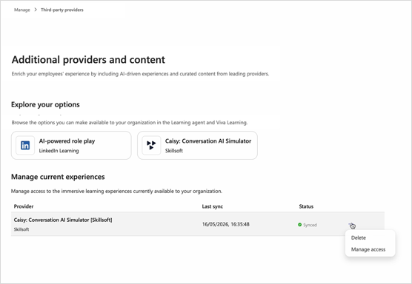Image resolution: width=412 pixels, height=284 pixels.
Task: Click the green Synced status icon
Action: pos(299,225)
